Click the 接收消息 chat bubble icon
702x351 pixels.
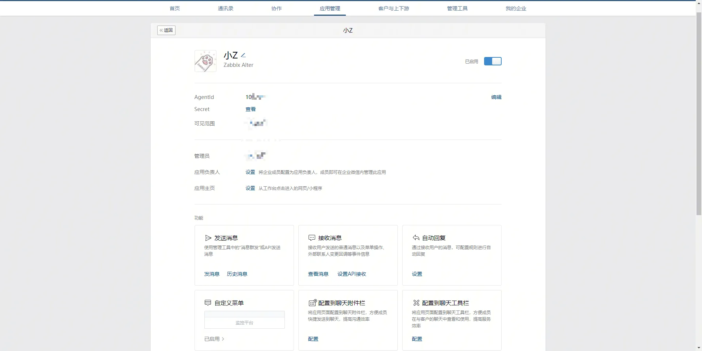point(312,238)
